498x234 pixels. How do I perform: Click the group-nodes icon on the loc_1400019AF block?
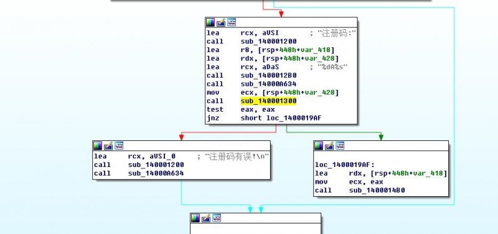tap(340, 146)
